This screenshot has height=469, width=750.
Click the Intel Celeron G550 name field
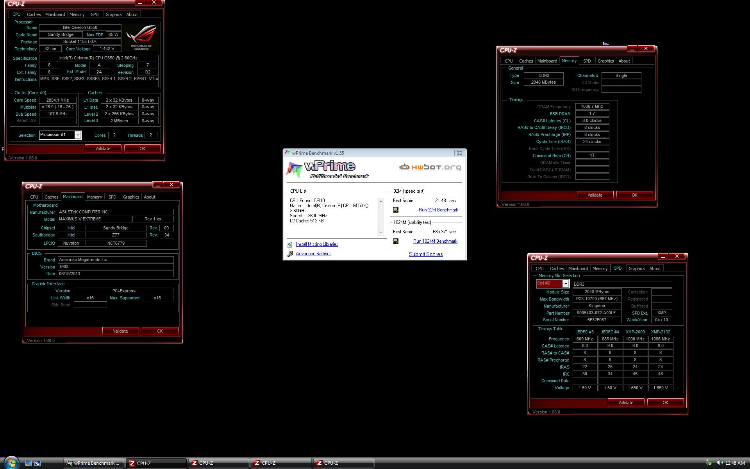(x=80, y=27)
